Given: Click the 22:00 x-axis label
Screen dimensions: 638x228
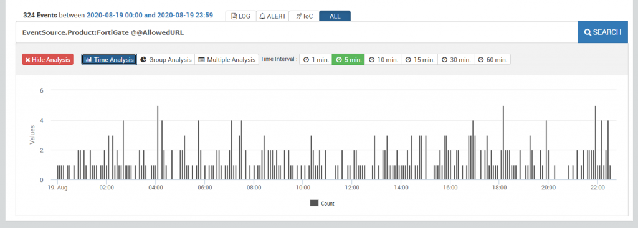Looking at the screenshot, I should tap(598, 188).
